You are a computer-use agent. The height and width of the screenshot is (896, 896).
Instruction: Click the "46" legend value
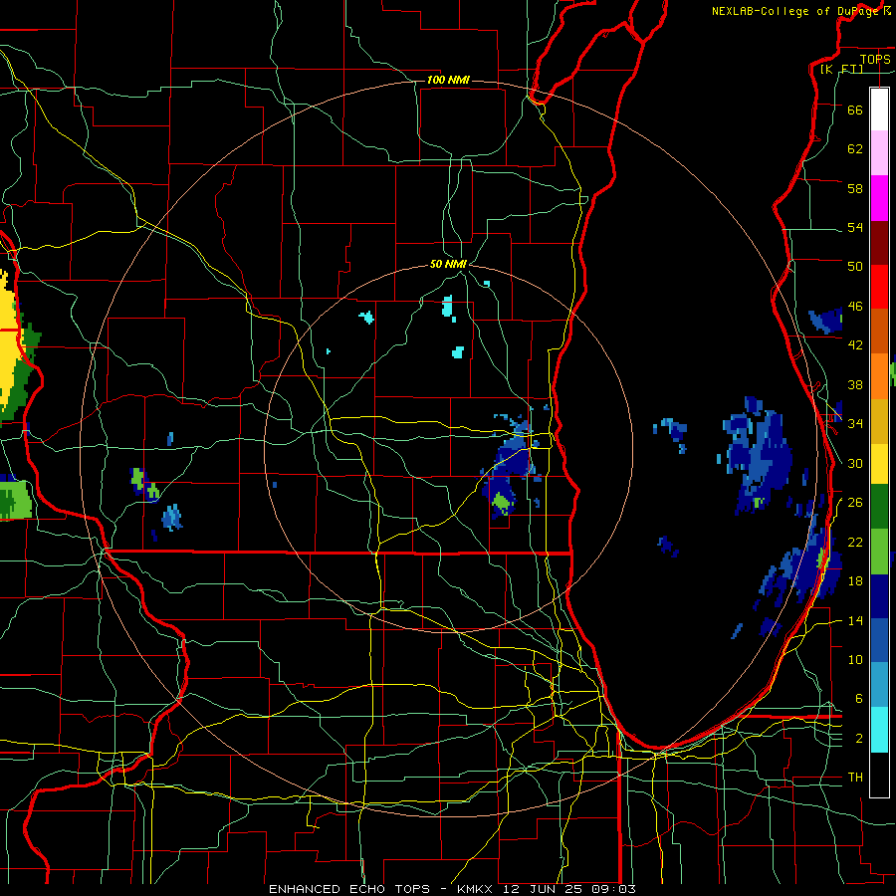click(855, 307)
